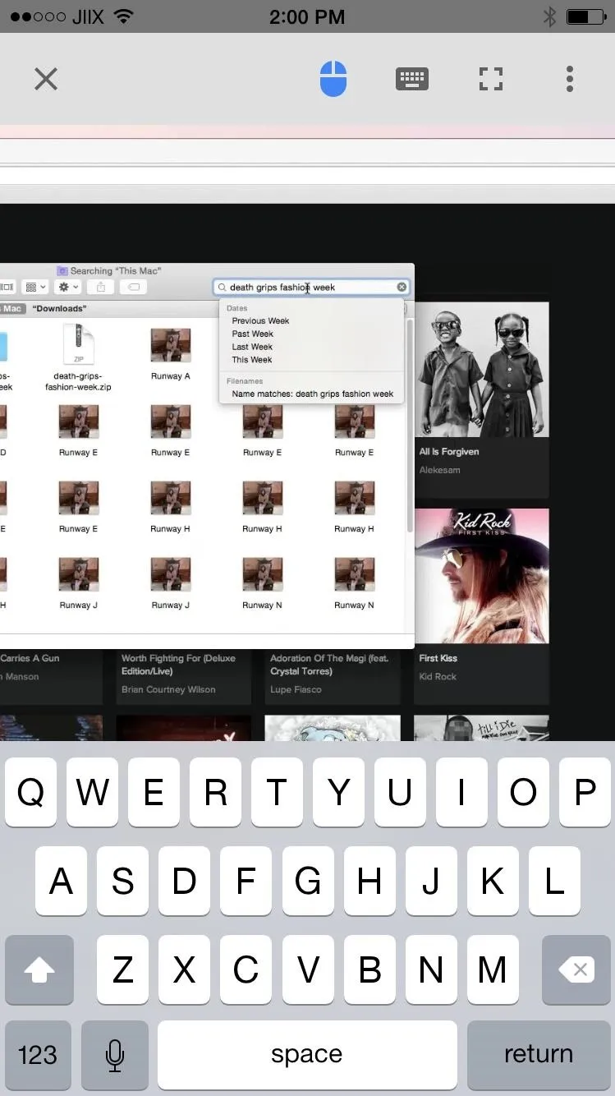
Task: Pick Last Week date suggestion
Action: tap(252, 347)
